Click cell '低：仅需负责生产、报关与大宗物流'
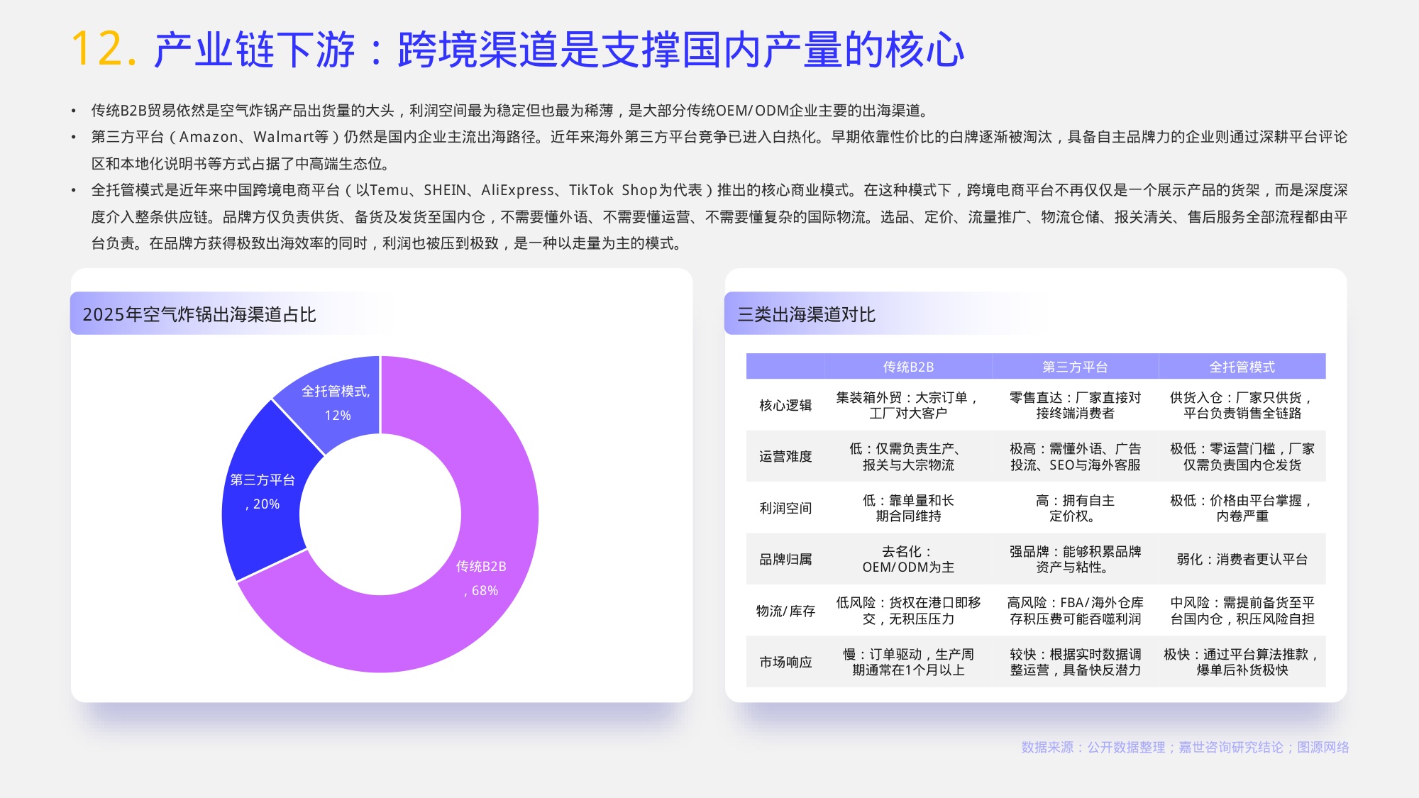The height and width of the screenshot is (798, 1419). tap(908, 457)
